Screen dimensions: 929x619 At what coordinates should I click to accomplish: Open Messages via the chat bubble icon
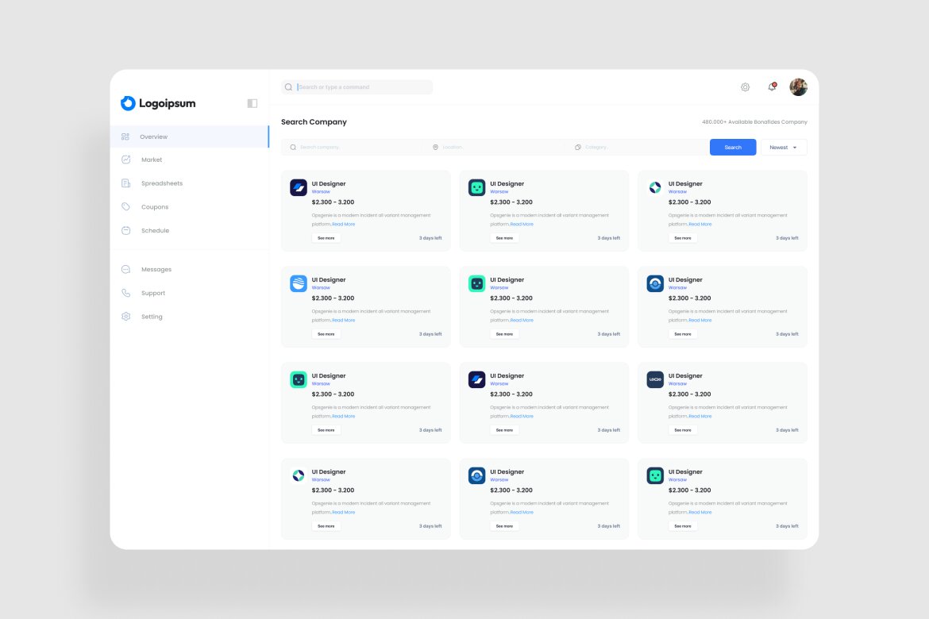[x=125, y=269]
